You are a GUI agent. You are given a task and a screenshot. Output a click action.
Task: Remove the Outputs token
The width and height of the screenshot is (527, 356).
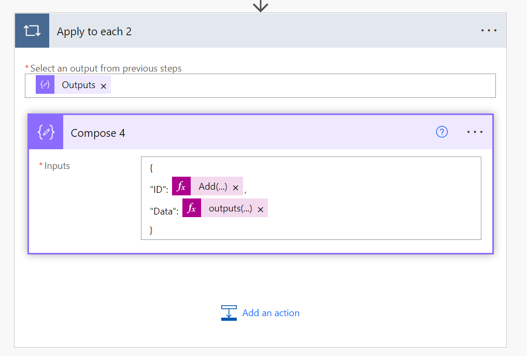(x=104, y=86)
